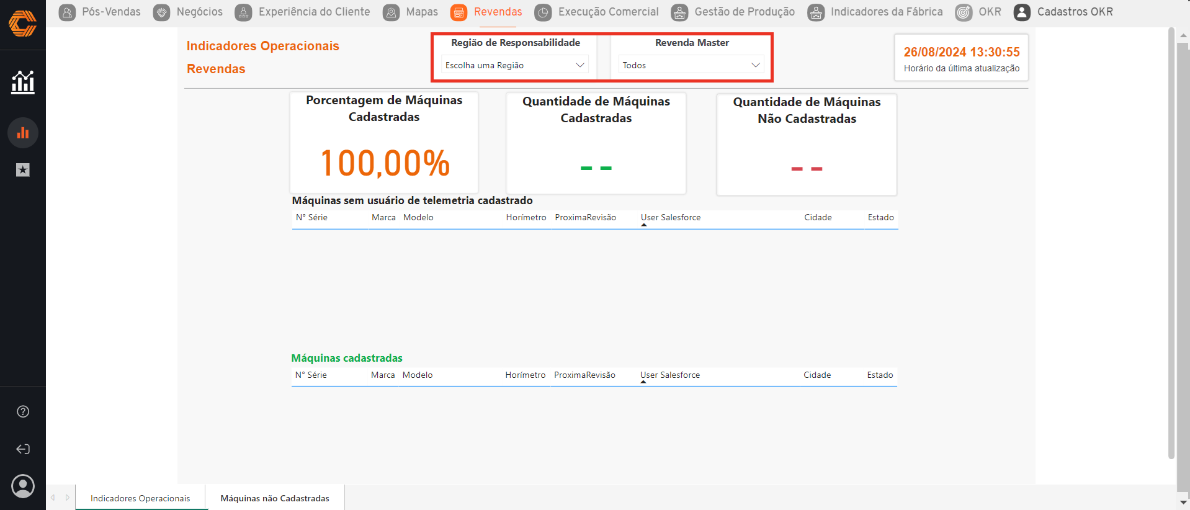Screen dimensions: 1190x510
Task: Expand the Todos dropdown chevron
Action: pyautogui.click(x=756, y=65)
